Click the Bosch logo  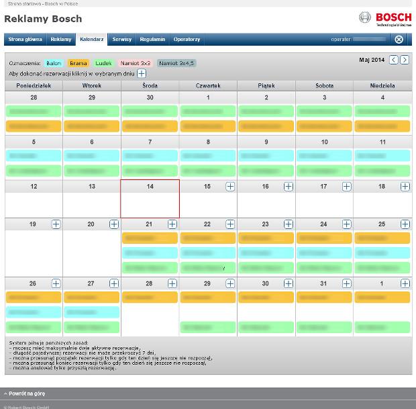pyautogui.click(x=386, y=19)
